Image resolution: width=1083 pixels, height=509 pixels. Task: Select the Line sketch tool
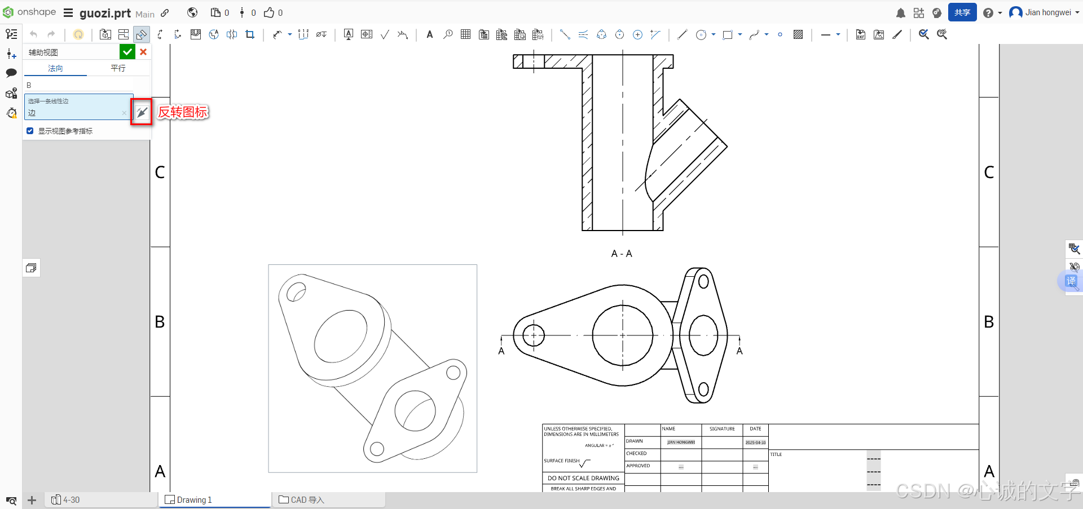[x=682, y=34]
